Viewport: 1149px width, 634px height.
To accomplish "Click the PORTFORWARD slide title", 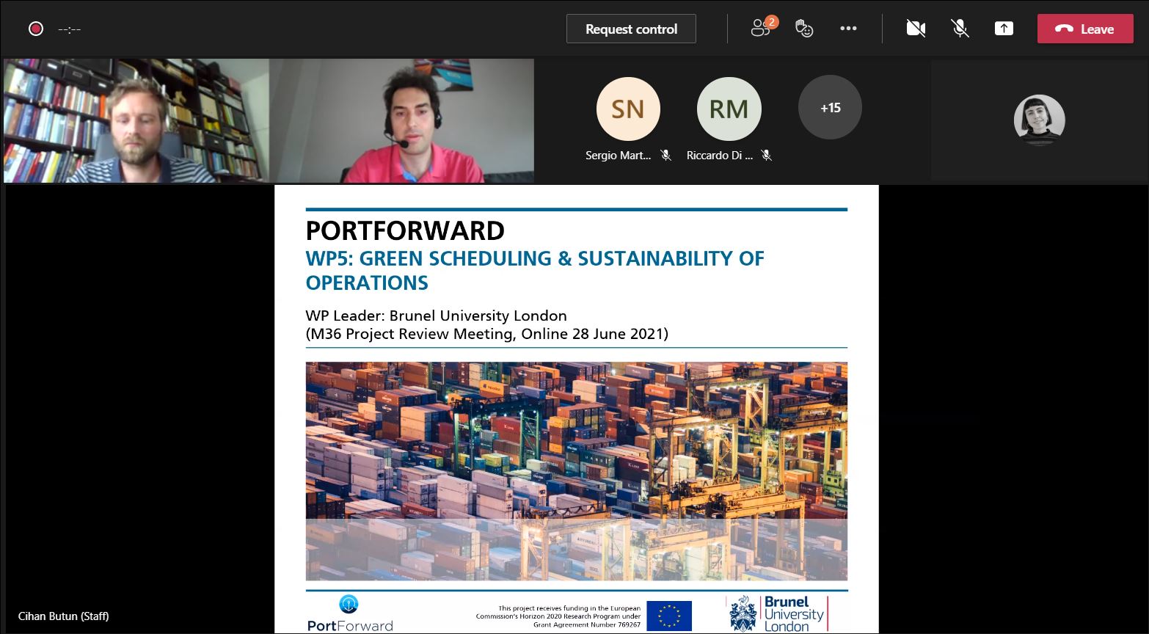I will [x=405, y=231].
